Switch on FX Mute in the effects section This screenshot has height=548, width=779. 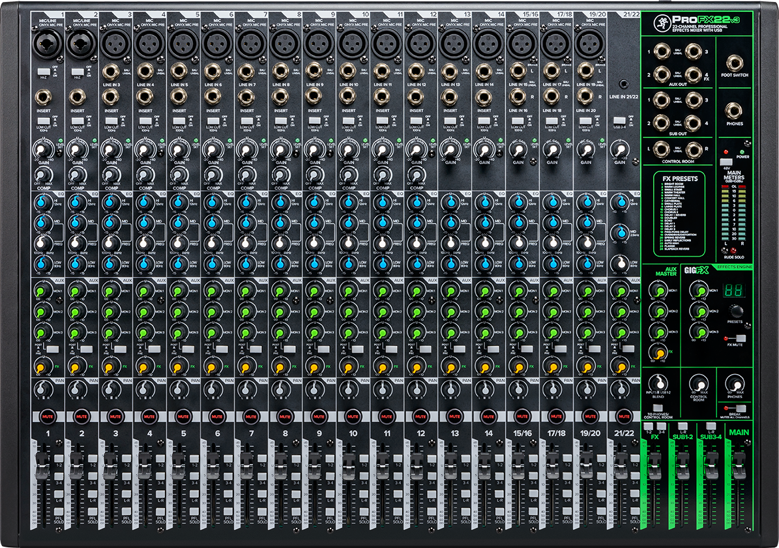point(740,338)
